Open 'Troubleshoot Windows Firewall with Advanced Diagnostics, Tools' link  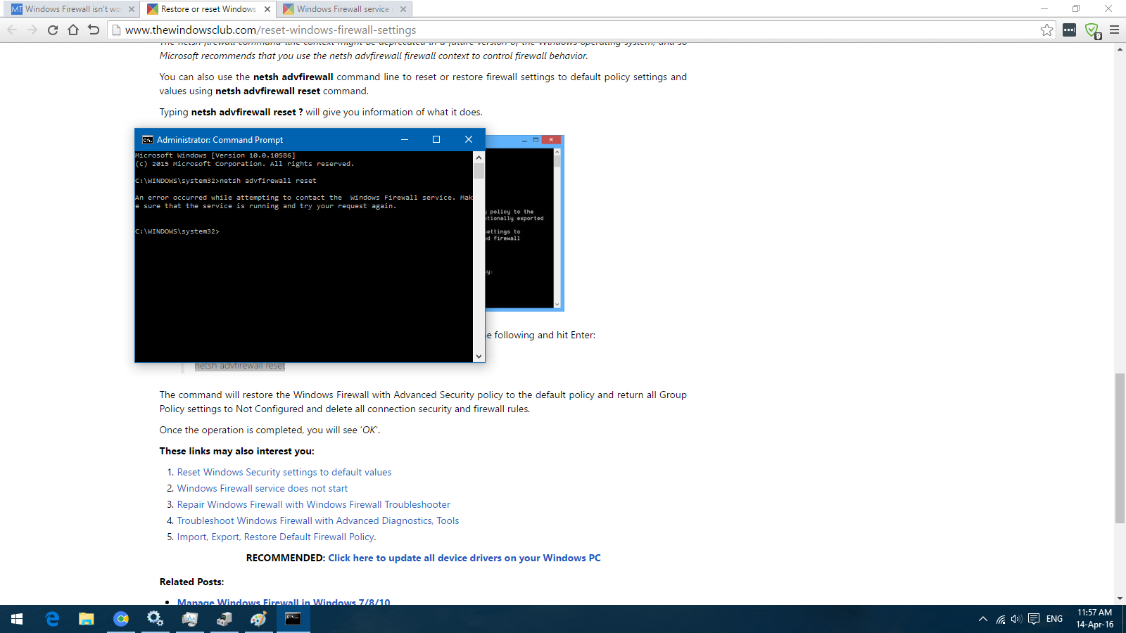coord(318,520)
